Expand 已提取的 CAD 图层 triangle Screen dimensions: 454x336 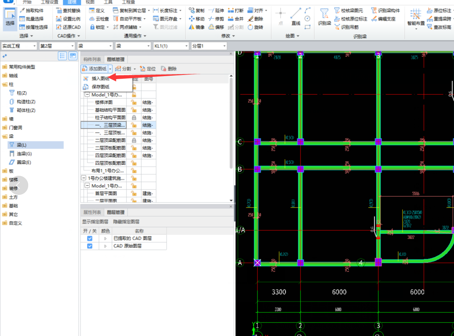pos(105,239)
